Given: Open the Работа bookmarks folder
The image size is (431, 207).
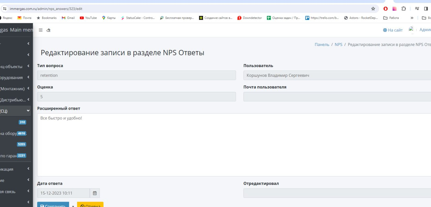Looking at the screenshot, I should 391,18.
